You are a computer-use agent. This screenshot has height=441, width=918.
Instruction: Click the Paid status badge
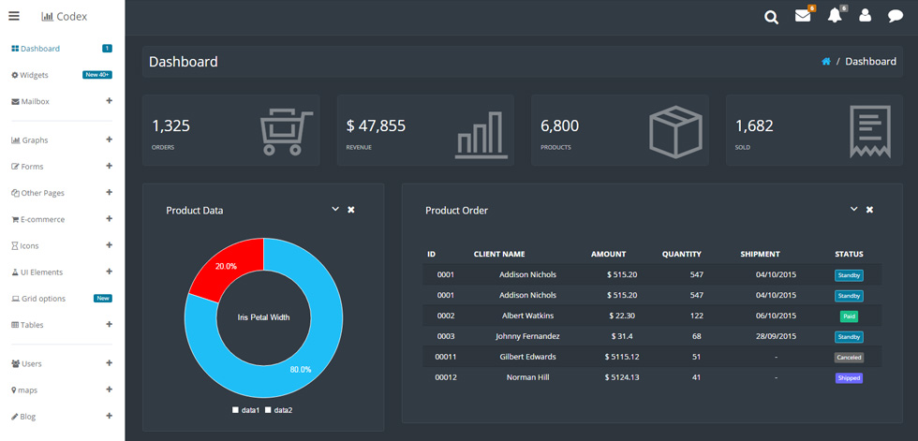(849, 316)
